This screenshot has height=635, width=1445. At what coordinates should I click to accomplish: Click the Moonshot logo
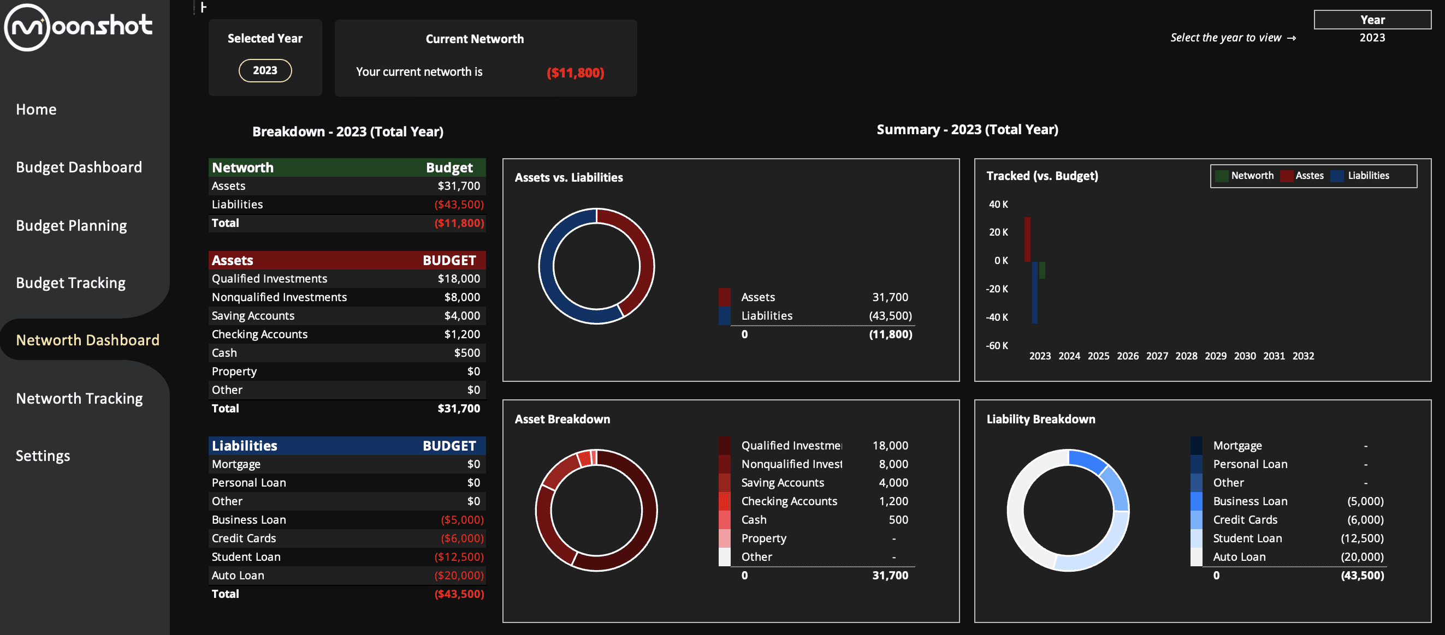(x=79, y=27)
